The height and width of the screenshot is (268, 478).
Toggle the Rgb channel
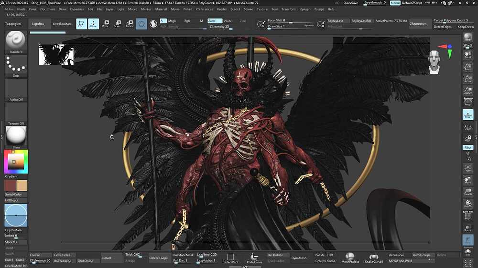point(187,21)
